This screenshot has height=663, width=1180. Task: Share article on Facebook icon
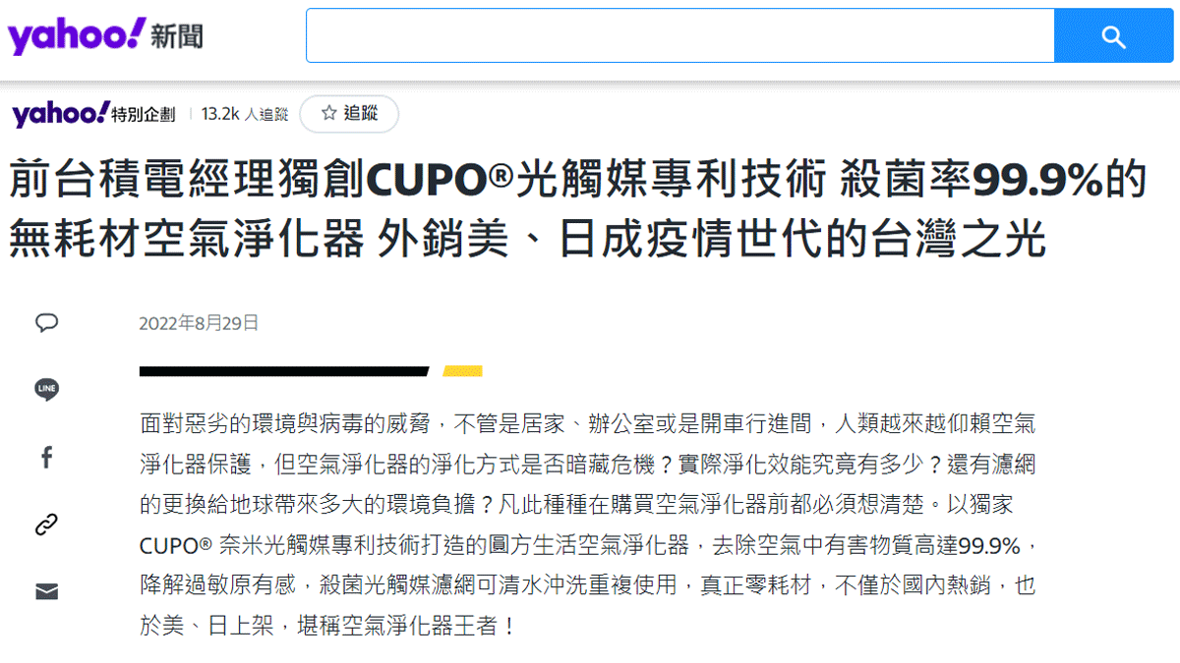pyautogui.click(x=46, y=457)
